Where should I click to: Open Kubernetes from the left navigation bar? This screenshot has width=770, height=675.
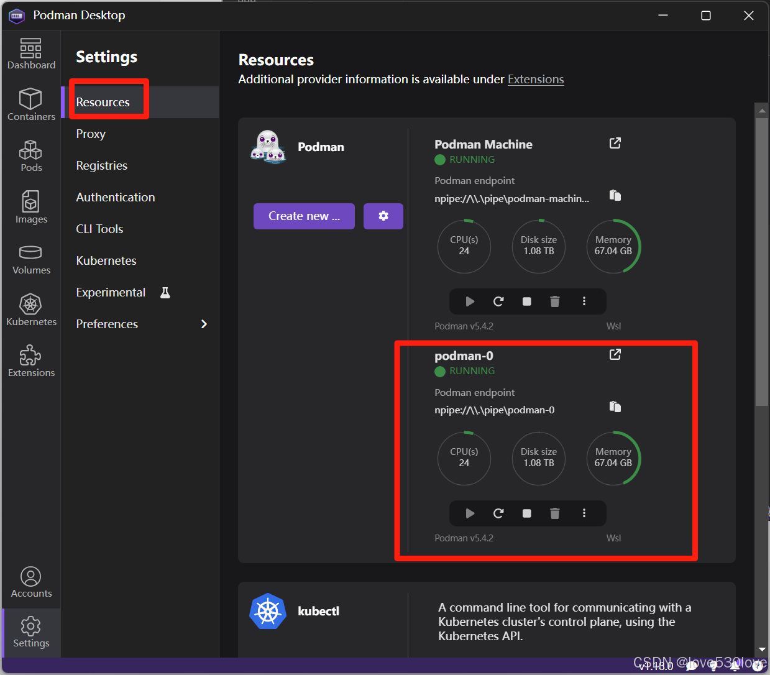(x=31, y=310)
